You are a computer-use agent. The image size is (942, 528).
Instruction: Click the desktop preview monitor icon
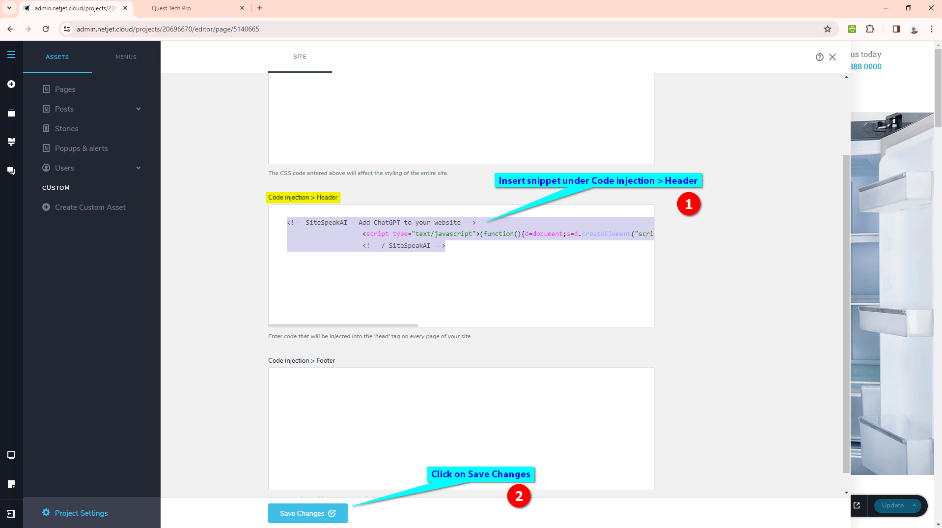(x=11, y=455)
